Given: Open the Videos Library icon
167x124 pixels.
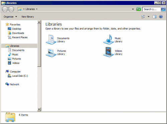Looking at the screenshot, I should coord(109,52).
